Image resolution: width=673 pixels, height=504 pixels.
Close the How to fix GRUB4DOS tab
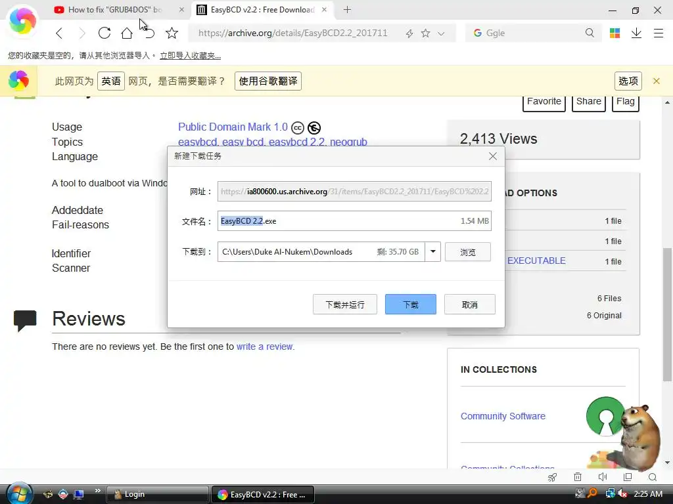point(181,9)
